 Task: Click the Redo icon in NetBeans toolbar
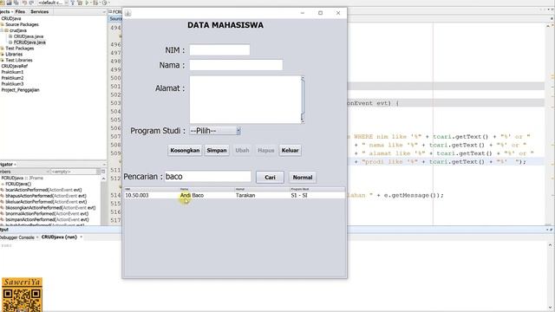(31, 2)
